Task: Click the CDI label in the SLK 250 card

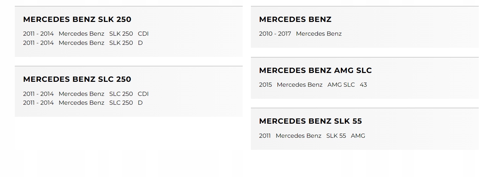Action: pyautogui.click(x=143, y=34)
